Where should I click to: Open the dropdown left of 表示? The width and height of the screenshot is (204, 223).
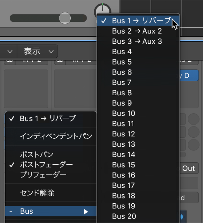tap(9, 51)
